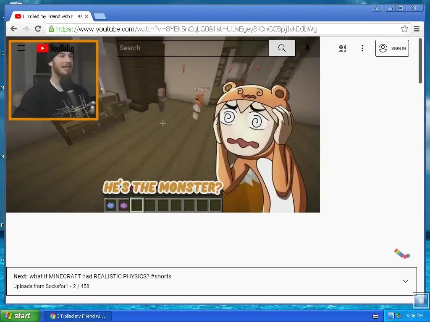Search with your voice microphone icon
This screenshot has width=430, height=322.
coord(307,48)
